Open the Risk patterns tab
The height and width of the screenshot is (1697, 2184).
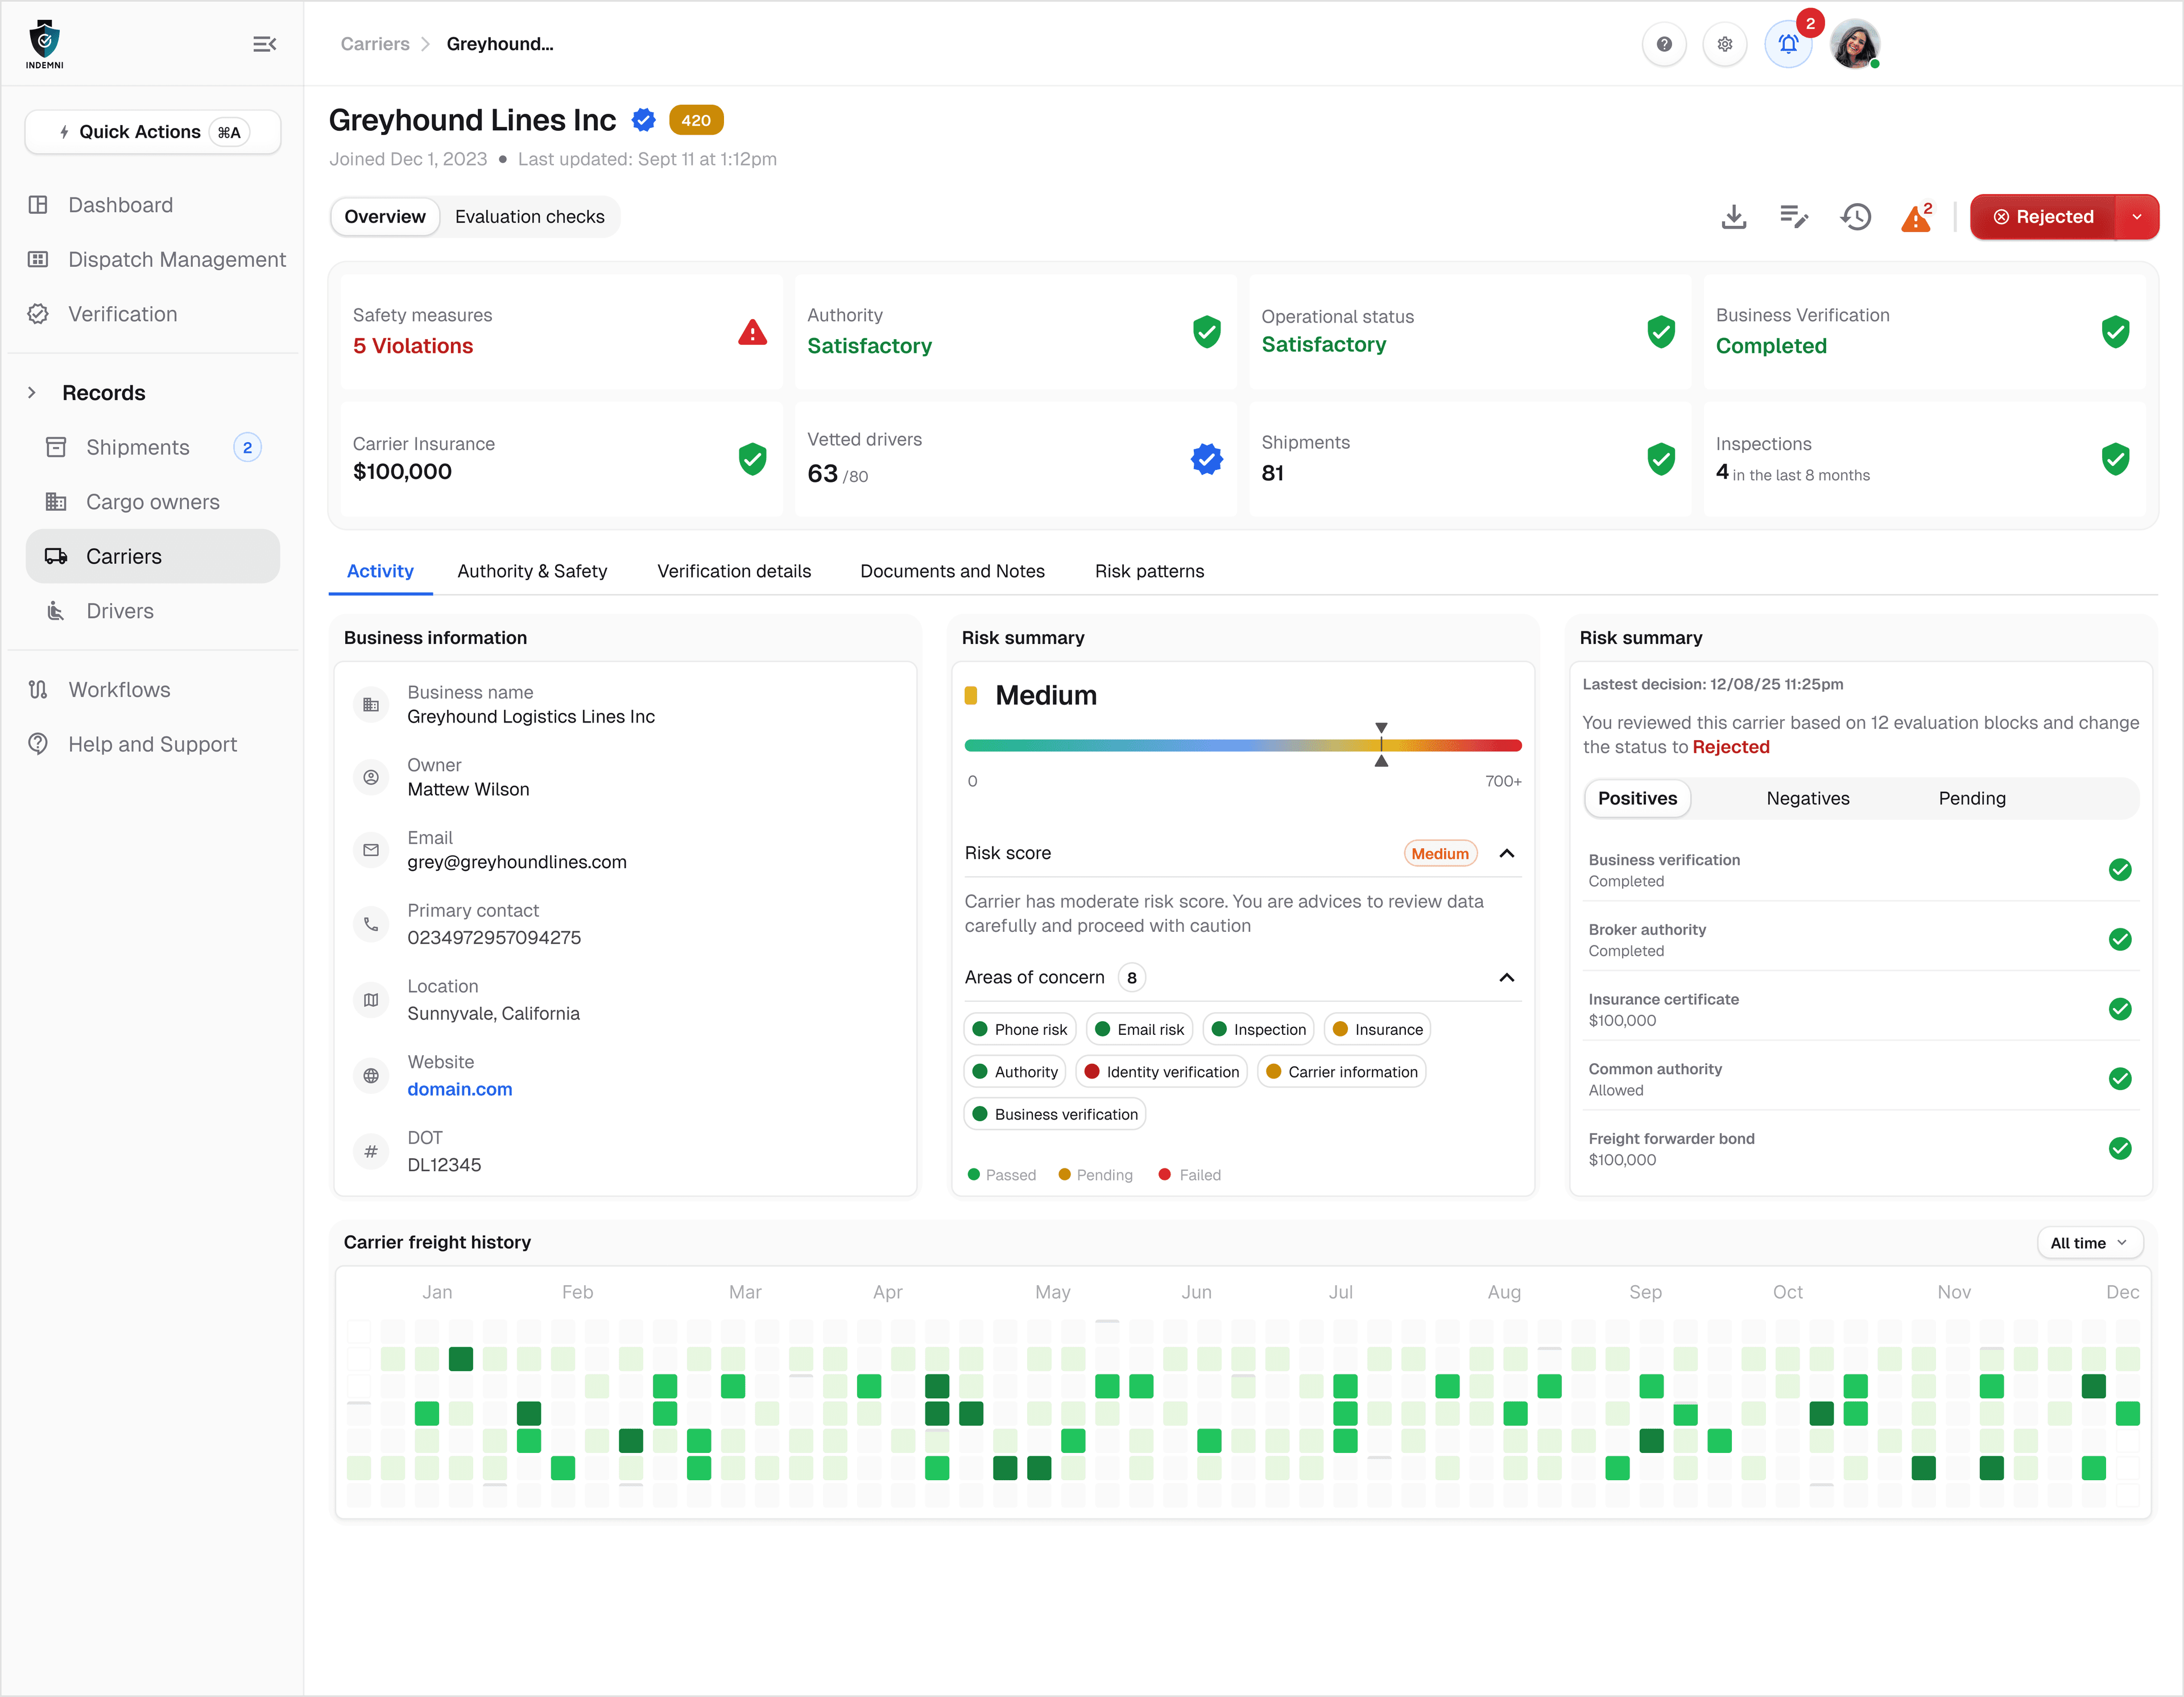point(1149,571)
